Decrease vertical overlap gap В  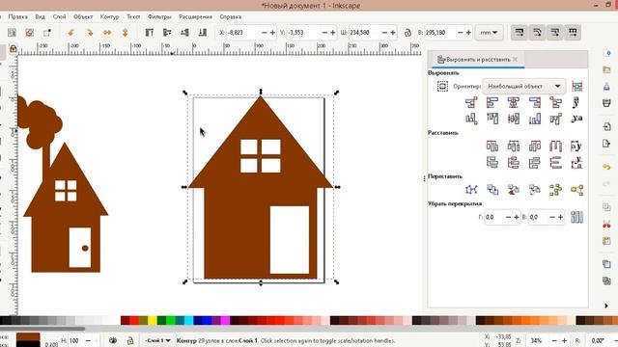(551, 217)
